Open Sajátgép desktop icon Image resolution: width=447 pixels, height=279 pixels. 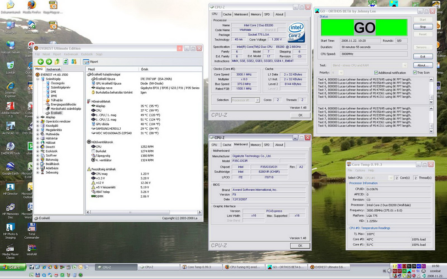pos(10,27)
